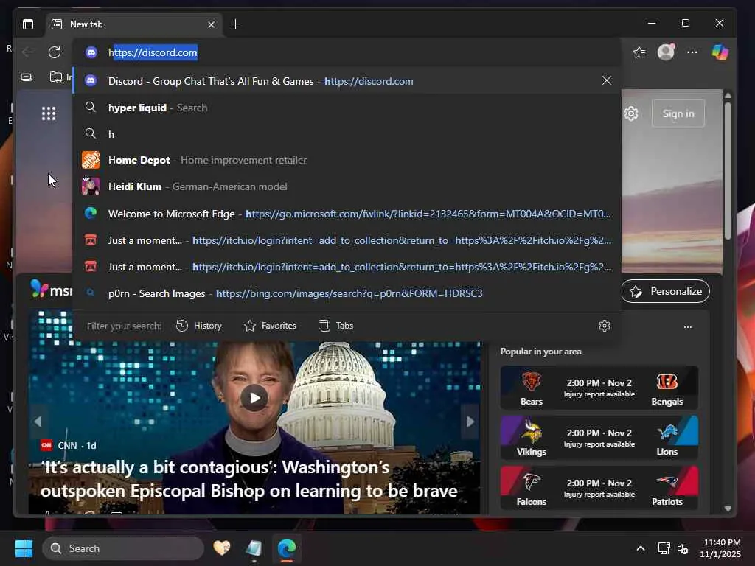The width and height of the screenshot is (755, 566).
Task: Click the page vertical scrollbar thumb
Action: tap(728, 171)
